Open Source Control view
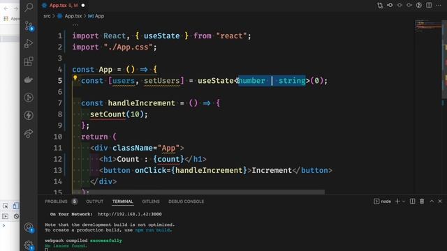 [29, 26]
